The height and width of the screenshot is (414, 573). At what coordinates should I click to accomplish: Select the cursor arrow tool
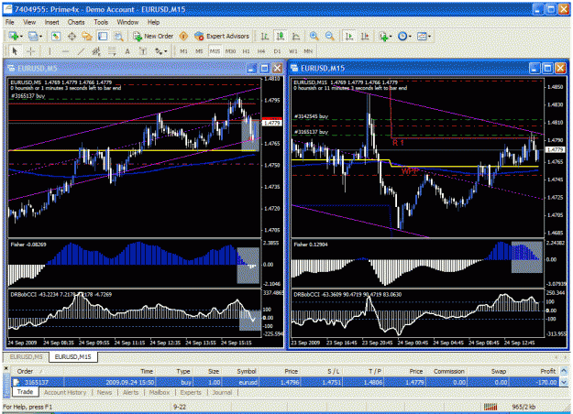click(15, 51)
